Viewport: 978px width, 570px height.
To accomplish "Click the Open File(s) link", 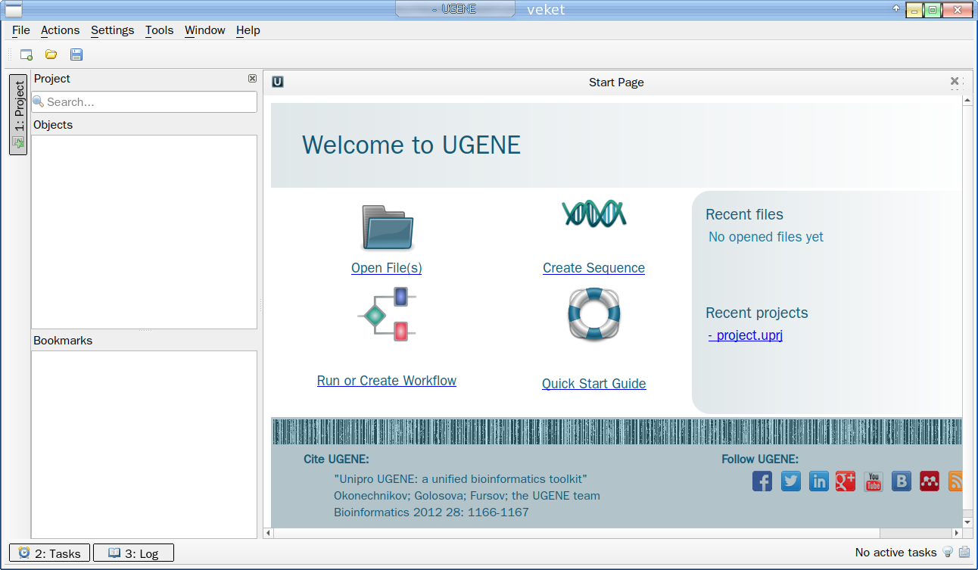I will coord(387,268).
